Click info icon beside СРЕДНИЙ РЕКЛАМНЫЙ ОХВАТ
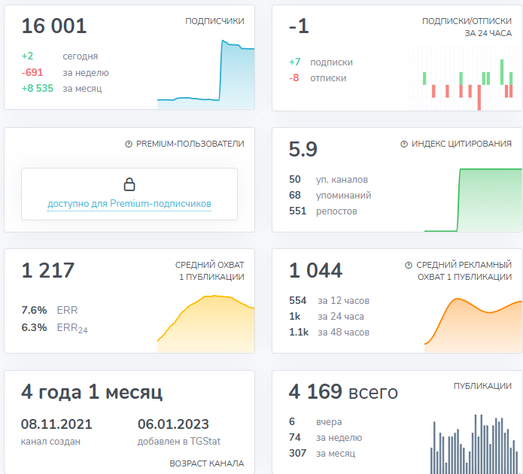 click(x=409, y=265)
